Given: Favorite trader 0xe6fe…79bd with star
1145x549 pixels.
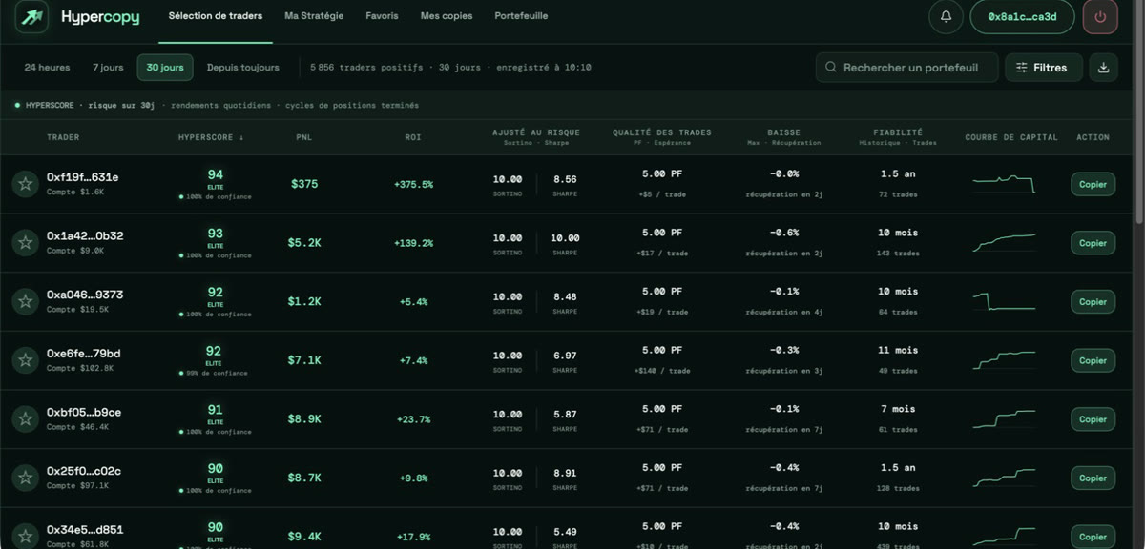Looking at the screenshot, I should point(26,360).
